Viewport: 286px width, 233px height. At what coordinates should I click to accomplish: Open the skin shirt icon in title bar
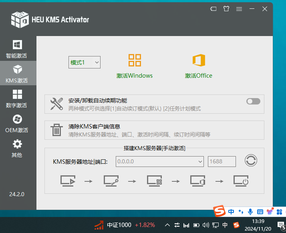[226, 8]
